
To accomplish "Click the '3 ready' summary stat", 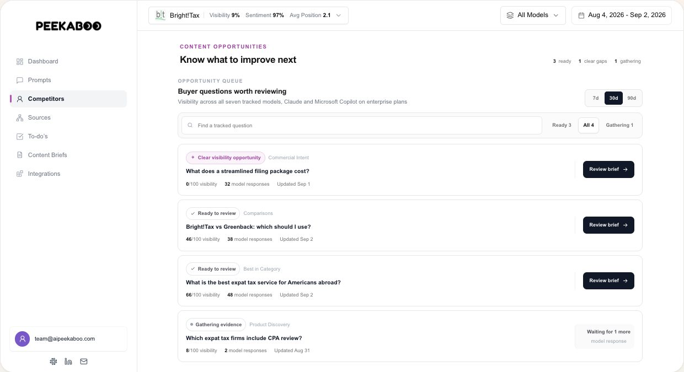I will pos(562,61).
